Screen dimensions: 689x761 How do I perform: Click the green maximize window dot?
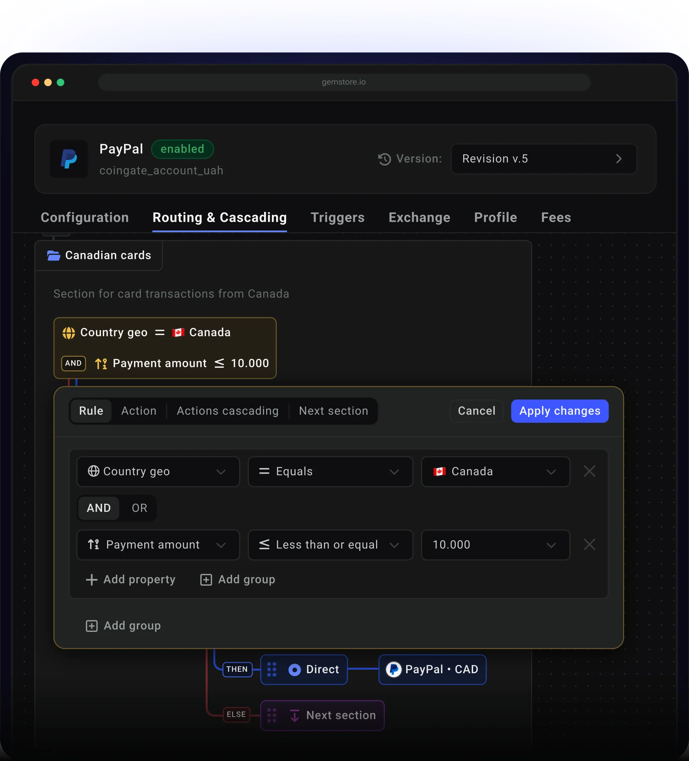60,82
